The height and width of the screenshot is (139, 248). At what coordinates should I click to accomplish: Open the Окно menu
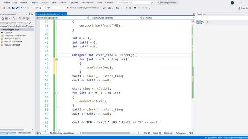99,3
